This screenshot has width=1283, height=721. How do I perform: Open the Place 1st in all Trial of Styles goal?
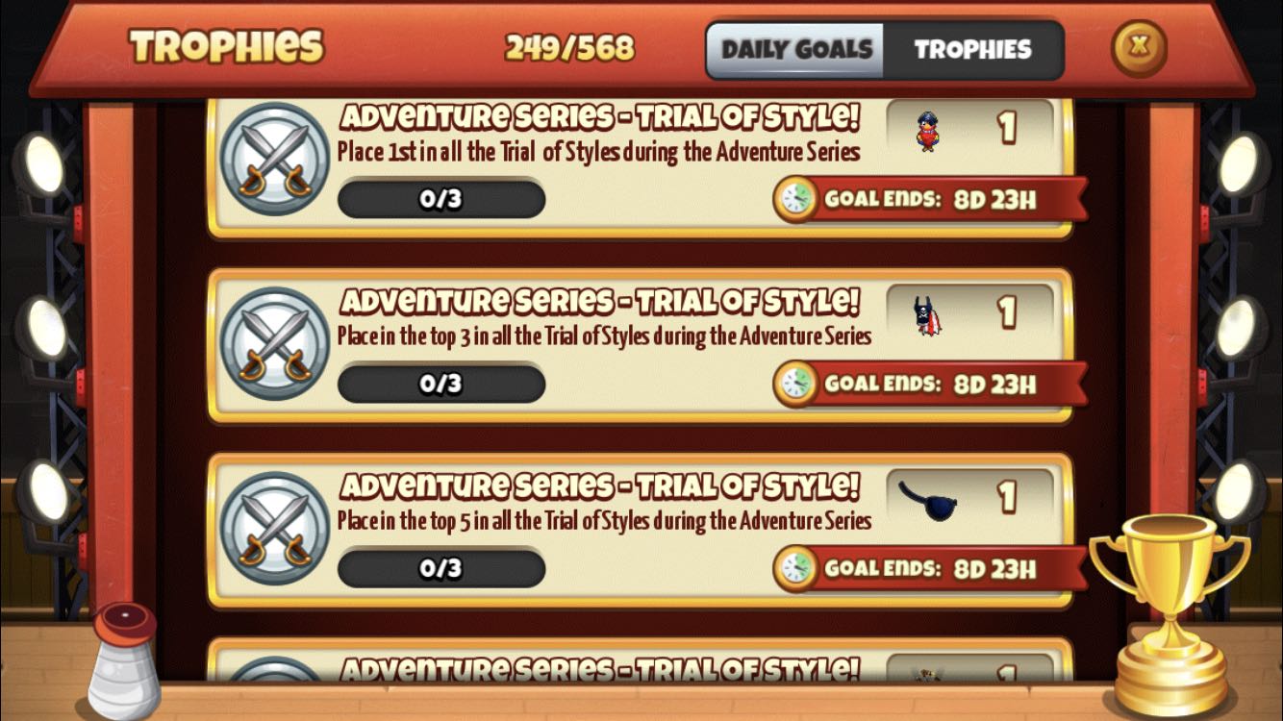pos(598,152)
